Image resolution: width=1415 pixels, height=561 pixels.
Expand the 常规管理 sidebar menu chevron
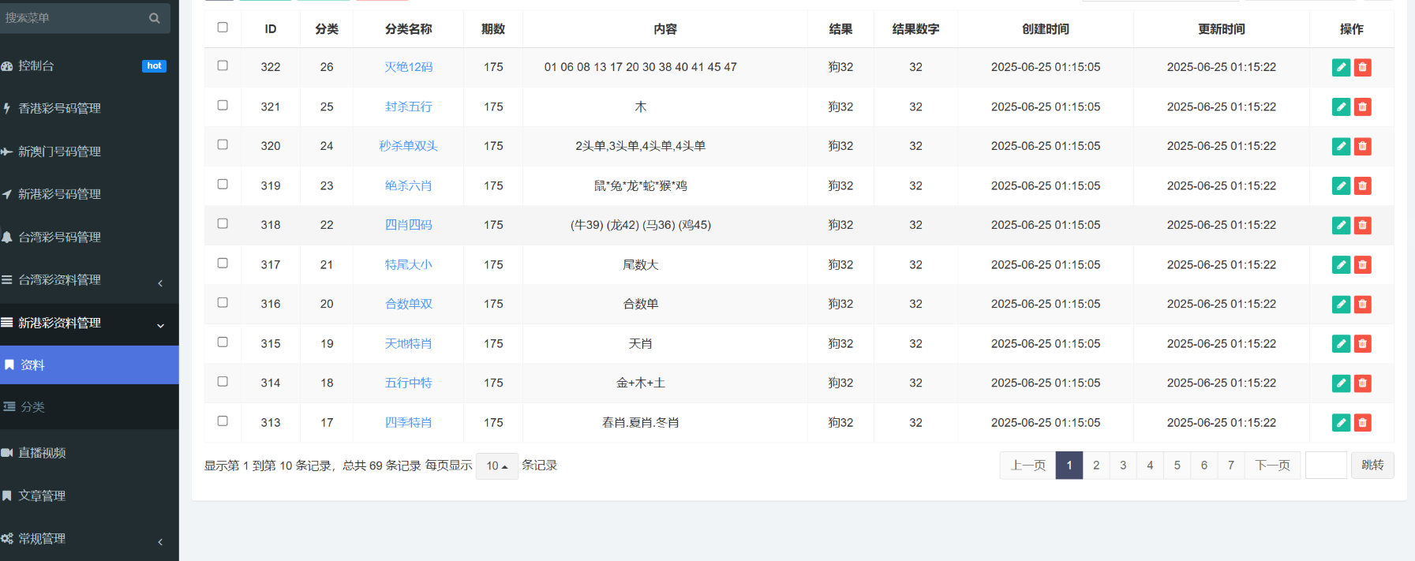(x=160, y=542)
